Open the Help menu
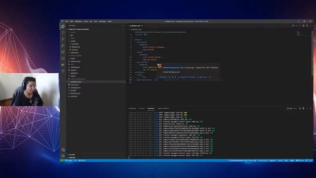Image resolution: width=316 pixels, height=178 pixels. tap(110, 21)
